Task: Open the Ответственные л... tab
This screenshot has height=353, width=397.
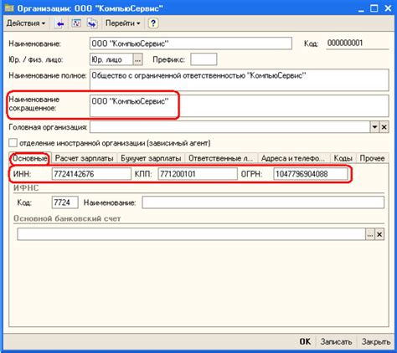Action: [x=220, y=158]
